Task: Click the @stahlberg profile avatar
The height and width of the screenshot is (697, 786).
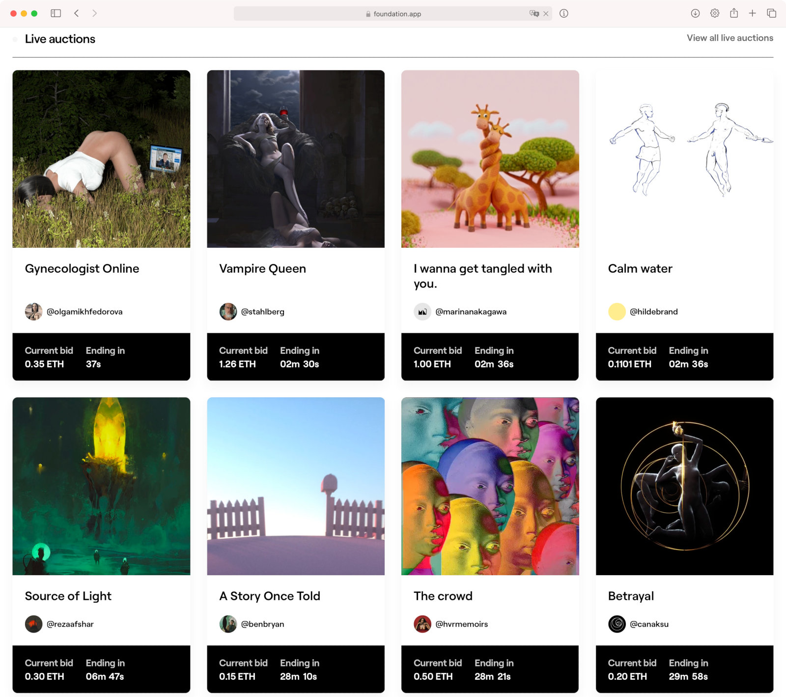Action: pyautogui.click(x=228, y=312)
